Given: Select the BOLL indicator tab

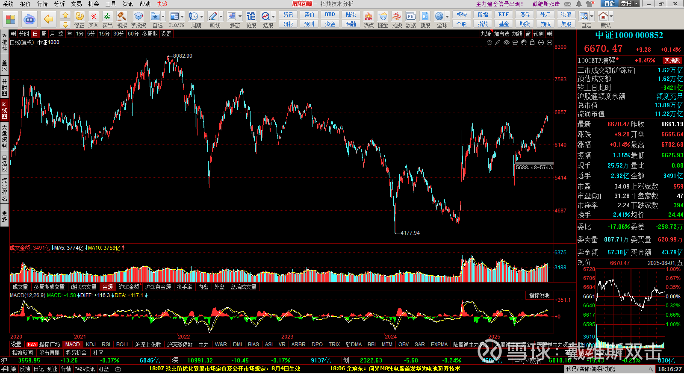Looking at the screenshot, I should [x=123, y=344].
